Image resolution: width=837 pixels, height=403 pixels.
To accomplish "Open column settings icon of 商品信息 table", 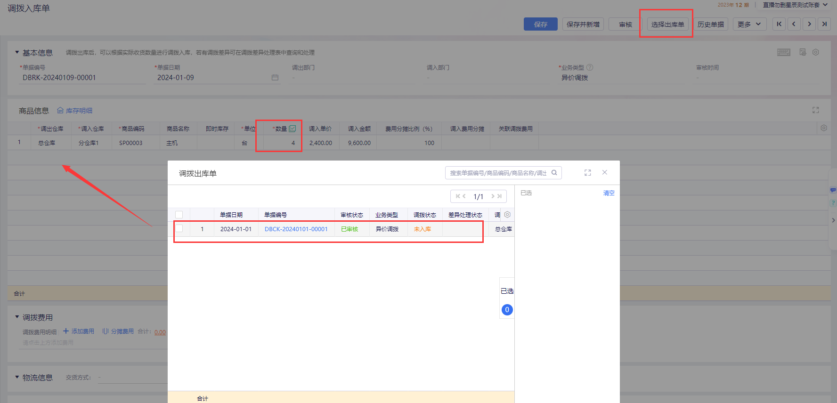I will [824, 128].
